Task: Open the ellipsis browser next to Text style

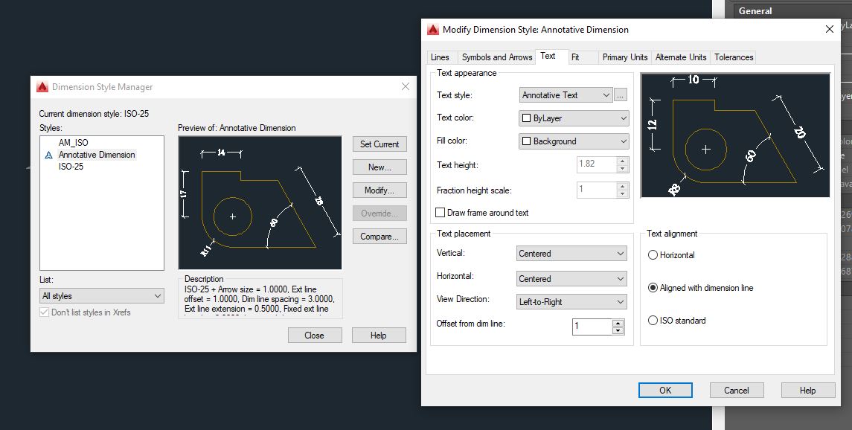Action: point(618,94)
